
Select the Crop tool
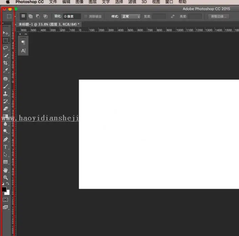[5, 63]
